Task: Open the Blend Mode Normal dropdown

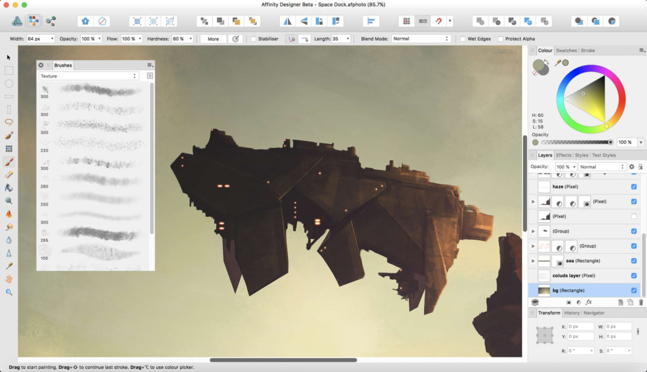Action: pos(420,39)
